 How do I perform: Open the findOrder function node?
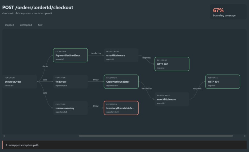click(70, 82)
